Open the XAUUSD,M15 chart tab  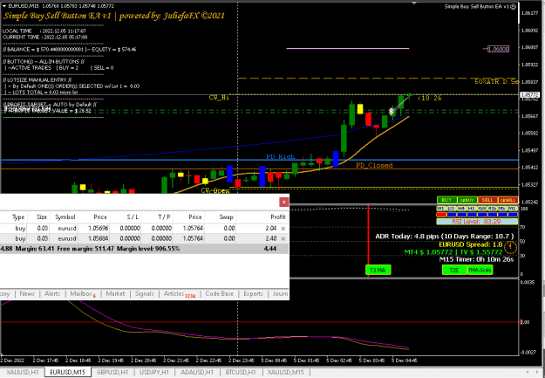tap(285, 372)
